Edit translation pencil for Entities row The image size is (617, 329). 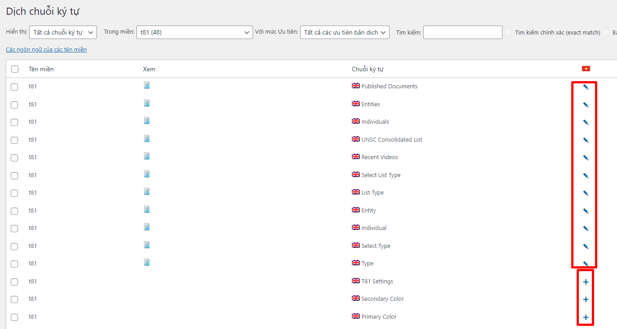click(586, 105)
